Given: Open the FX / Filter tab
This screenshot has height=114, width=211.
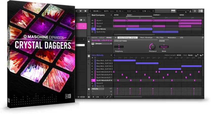Looking at the screenshot, I should tap(160, 37).
